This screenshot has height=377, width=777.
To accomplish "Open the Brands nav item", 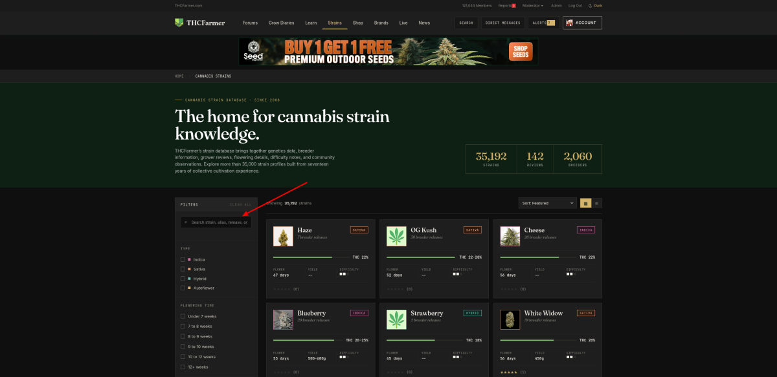I will 381,23.
